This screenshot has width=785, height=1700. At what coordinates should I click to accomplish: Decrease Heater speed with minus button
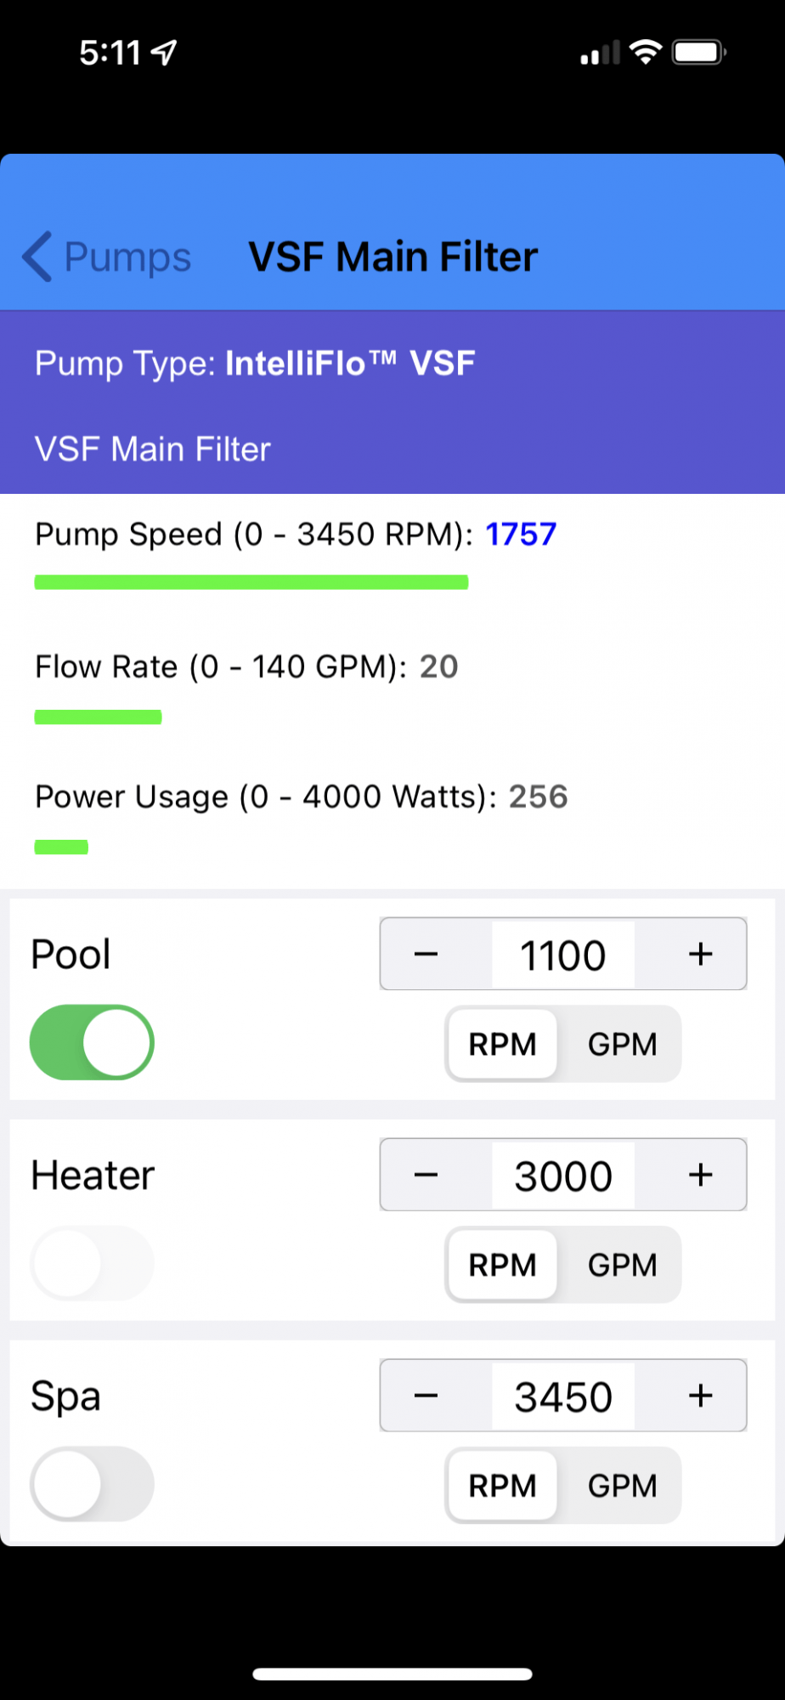(x=426, y=1175)
